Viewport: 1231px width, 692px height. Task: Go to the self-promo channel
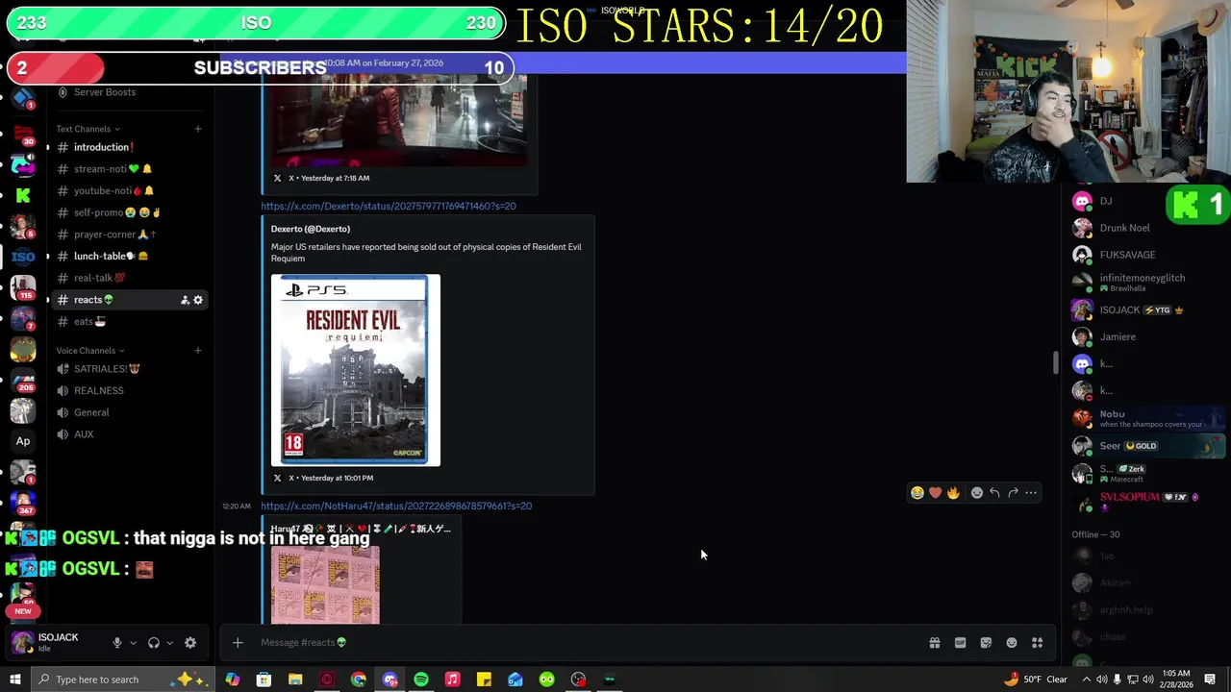tap(130, 212)
